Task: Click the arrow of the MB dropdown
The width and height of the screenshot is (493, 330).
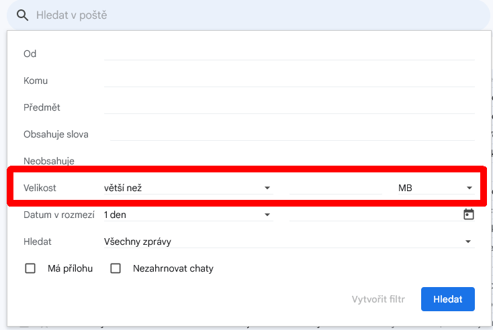Action: pyautogui.click(x=469, y=188)
